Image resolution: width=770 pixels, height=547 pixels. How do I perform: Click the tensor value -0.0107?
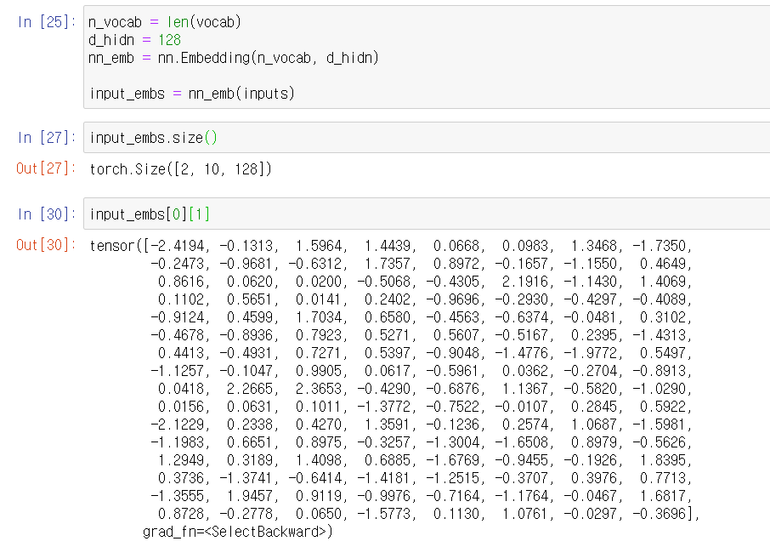pos(523,407)
